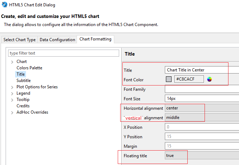The image size is (239, 165).
Task: Select the Subtitle tree item
Action: [24, 81]
